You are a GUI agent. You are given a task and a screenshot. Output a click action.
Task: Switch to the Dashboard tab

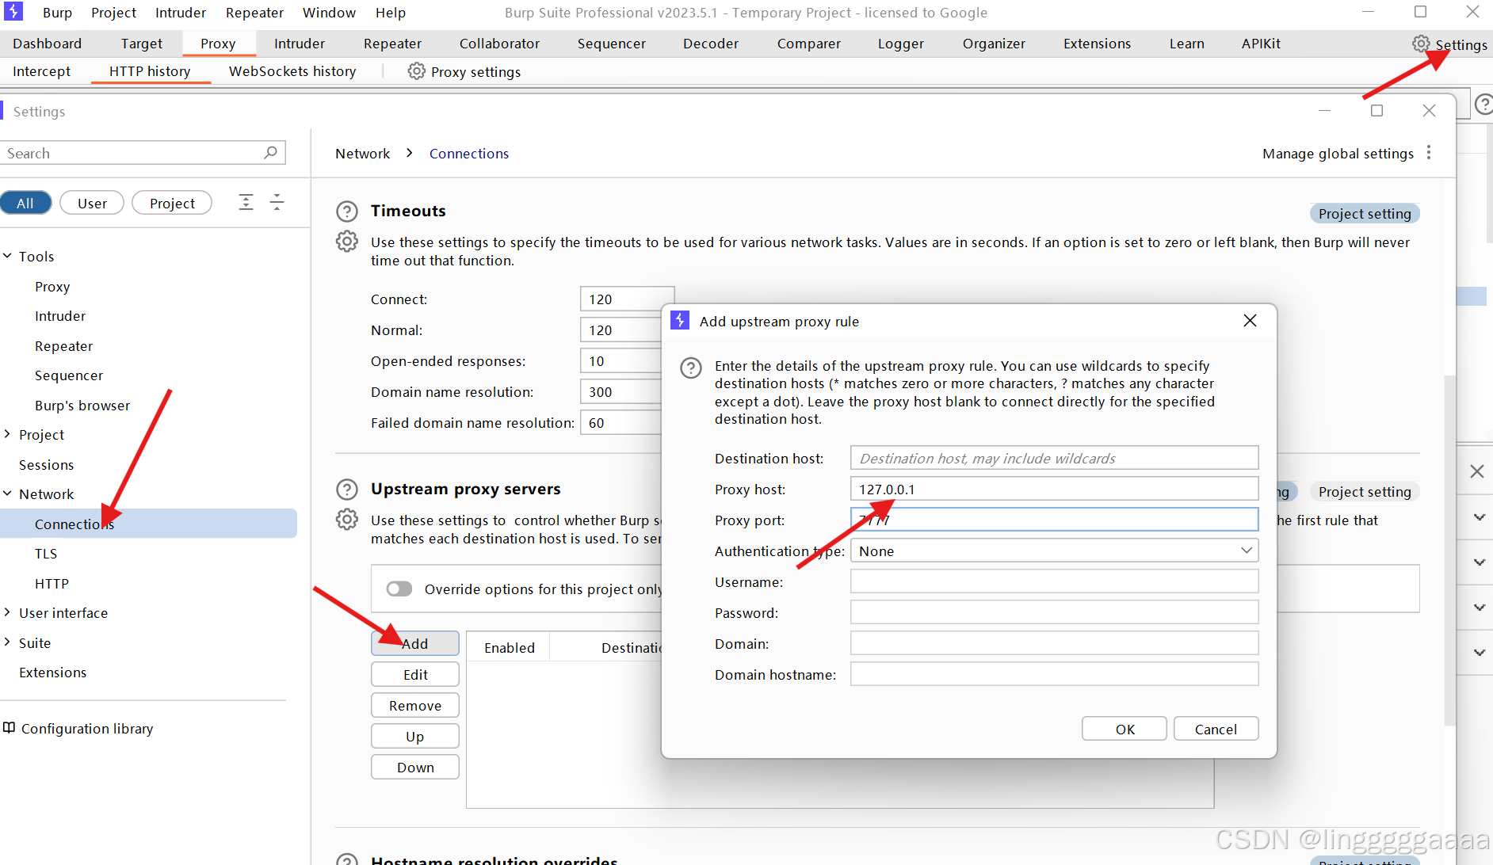pos(47,44)
